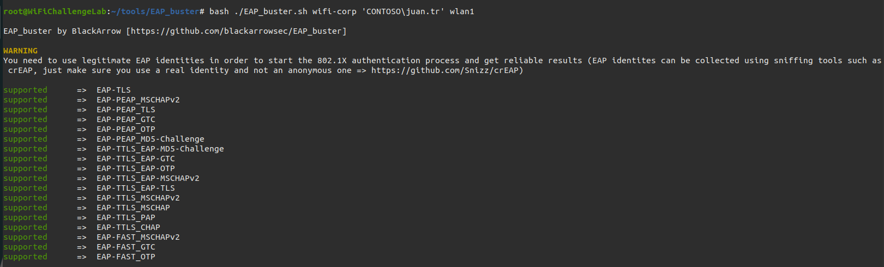The image size is (884, 267).
Task: Click the root@WiFiChallengeLab prompt text
Action: click(56, 11)
